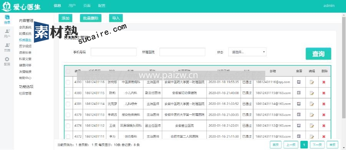Image resolution: width=346 pixels, height=150 pixels.
Task: Open 配置 in top navigation
Action: [x=102, y=6]
